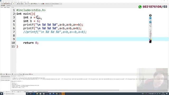This screenshot has width=169, height=95.
Task: Click the Syntax Check checkmark icon
Action: pos(38,4)
